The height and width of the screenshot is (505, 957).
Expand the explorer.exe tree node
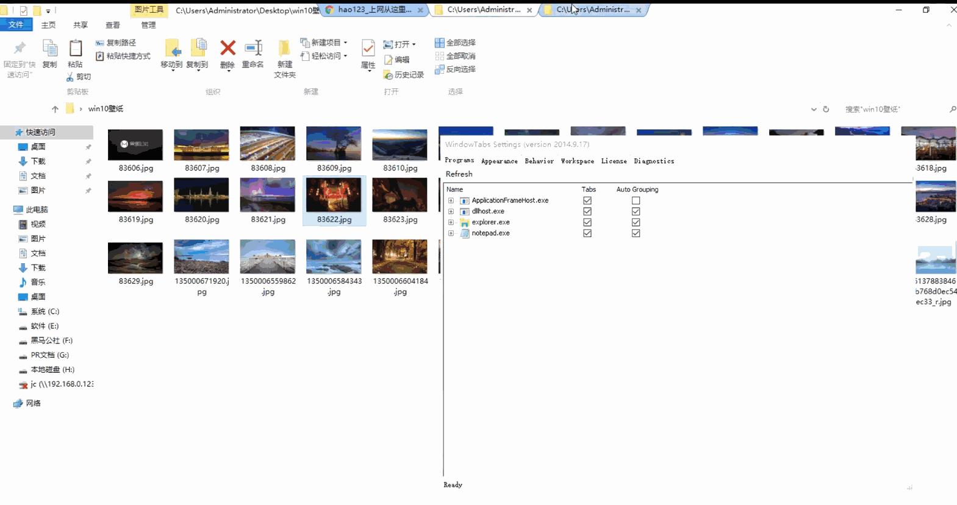451,222
